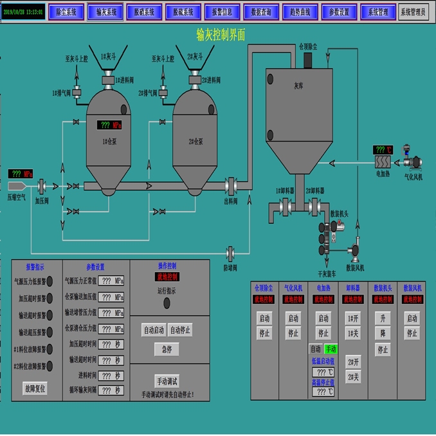Switch to the 脱硝系统 tab
This screenshot has height=436, width=436.
144,12
